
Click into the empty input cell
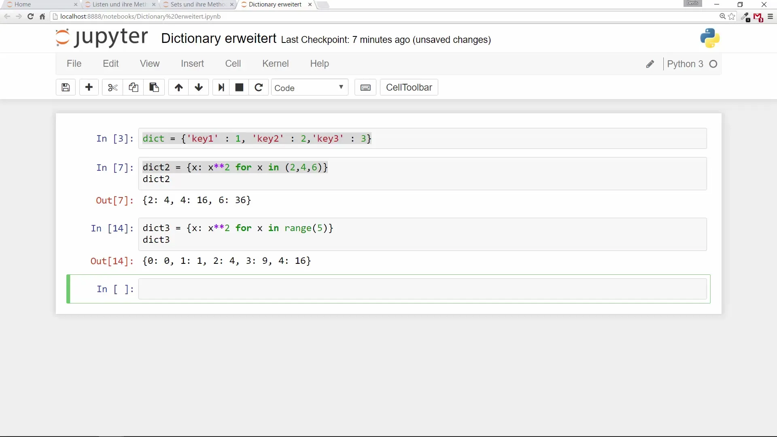pos(422,289)
